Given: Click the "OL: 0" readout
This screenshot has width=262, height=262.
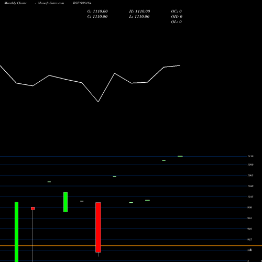Looking at the screenshot, I should click(177, 22).
